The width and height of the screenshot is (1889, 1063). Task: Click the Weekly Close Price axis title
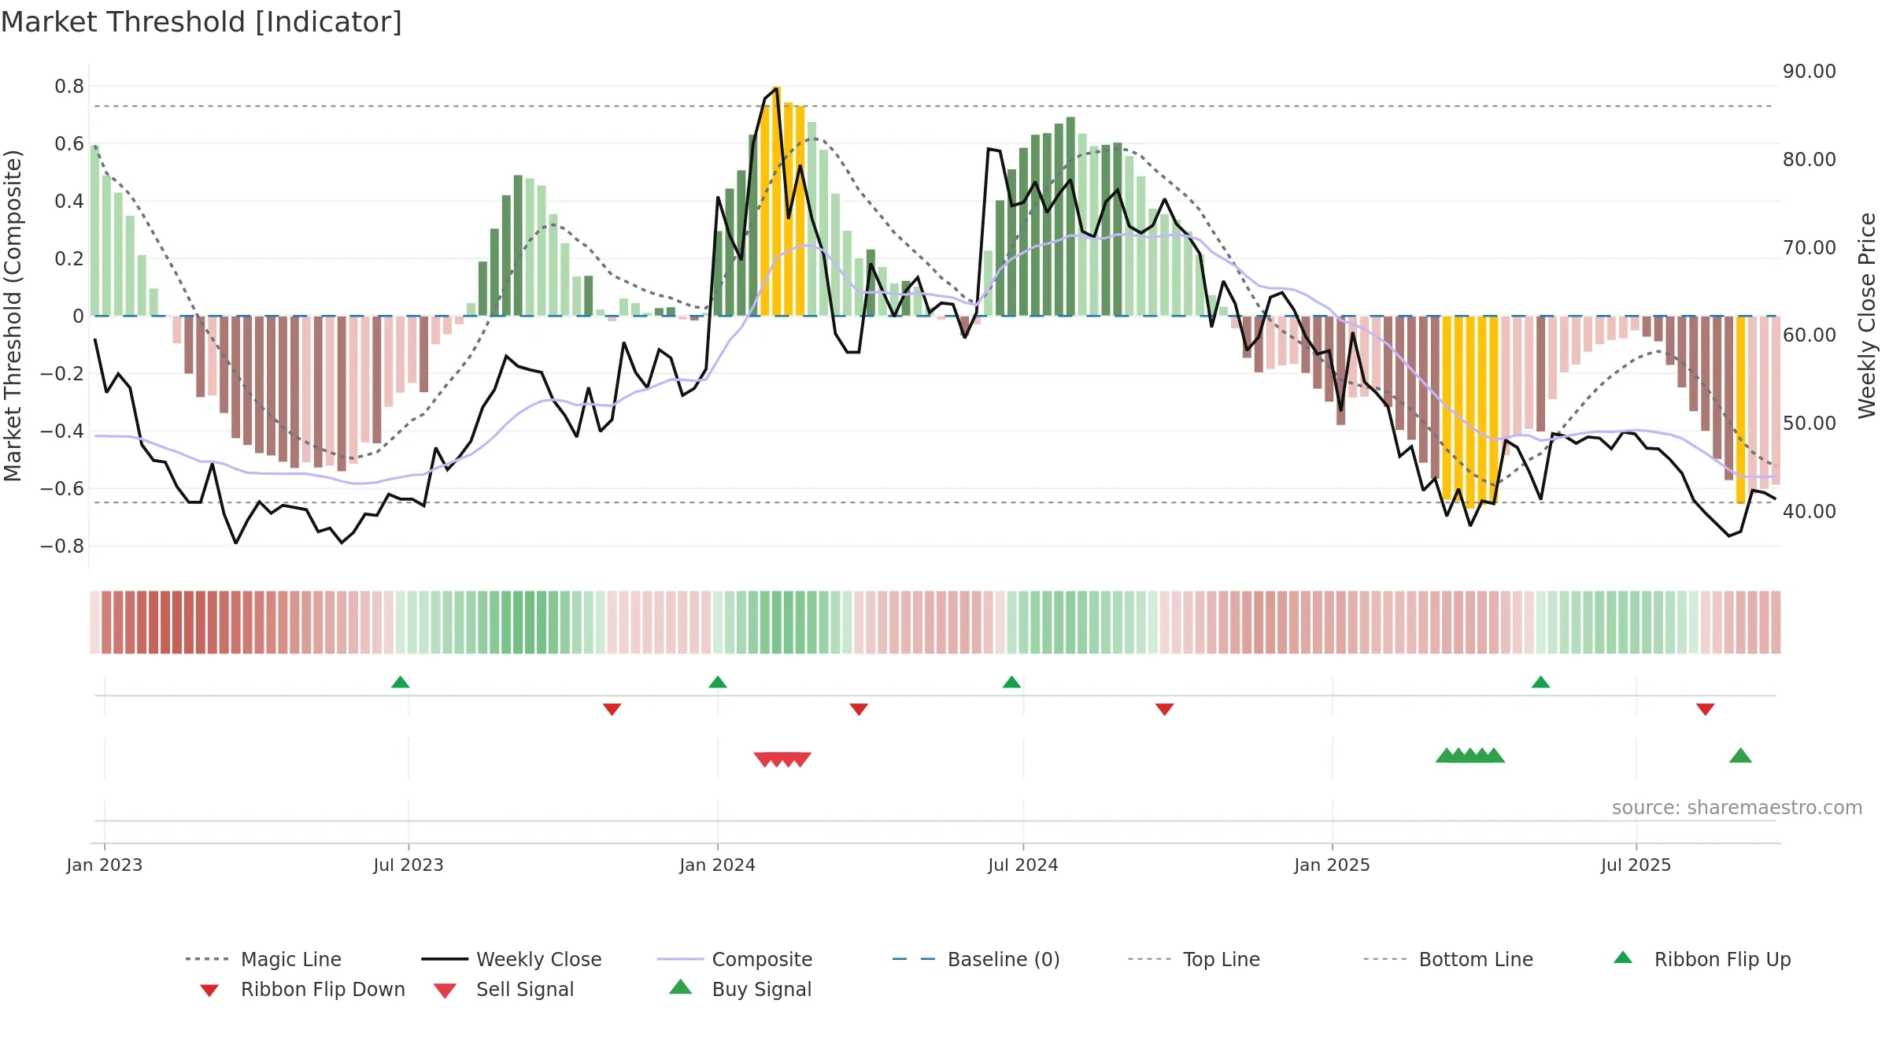point(1867,316)
